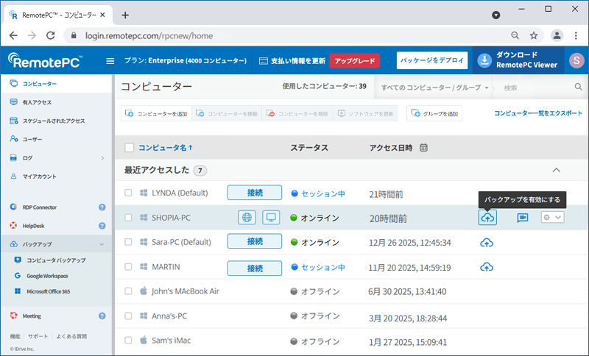
Task: Open all computers / groups dropdown
Action: click(434, 88)
